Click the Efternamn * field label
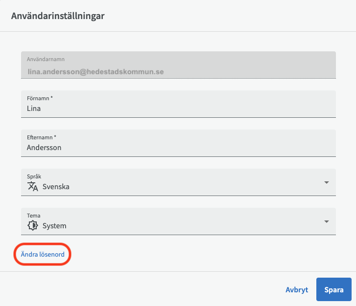Screen dimensions: 356x306 (x=42, y=137)
